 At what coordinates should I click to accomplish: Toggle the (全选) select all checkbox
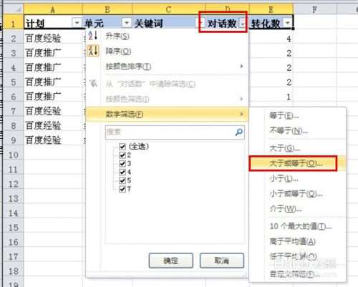point(122,146)
